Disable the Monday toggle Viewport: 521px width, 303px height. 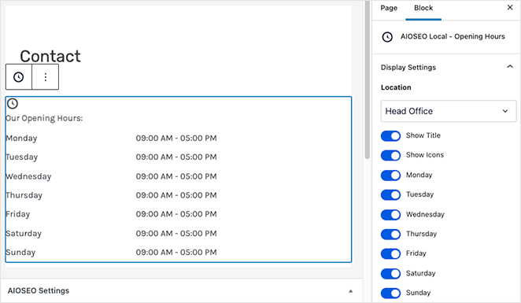click(x=390, y=175)
